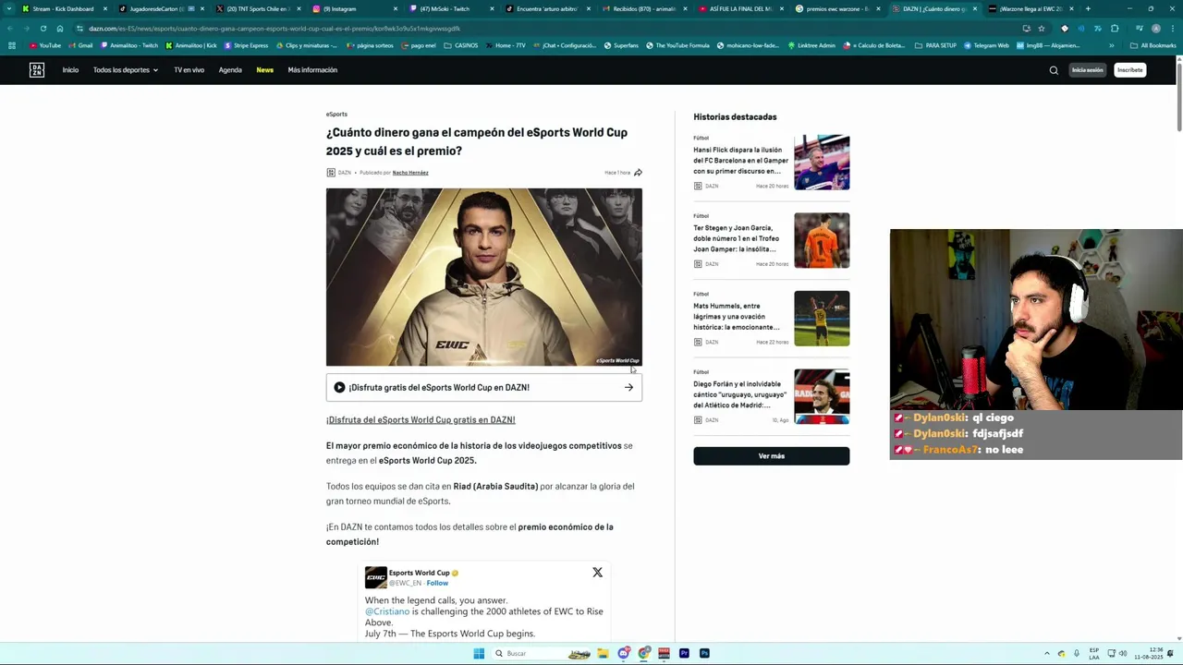Click the EWC avatar in embedded tweet
This screenshot has width=1183, height=665.
click(x=375, y=578)
